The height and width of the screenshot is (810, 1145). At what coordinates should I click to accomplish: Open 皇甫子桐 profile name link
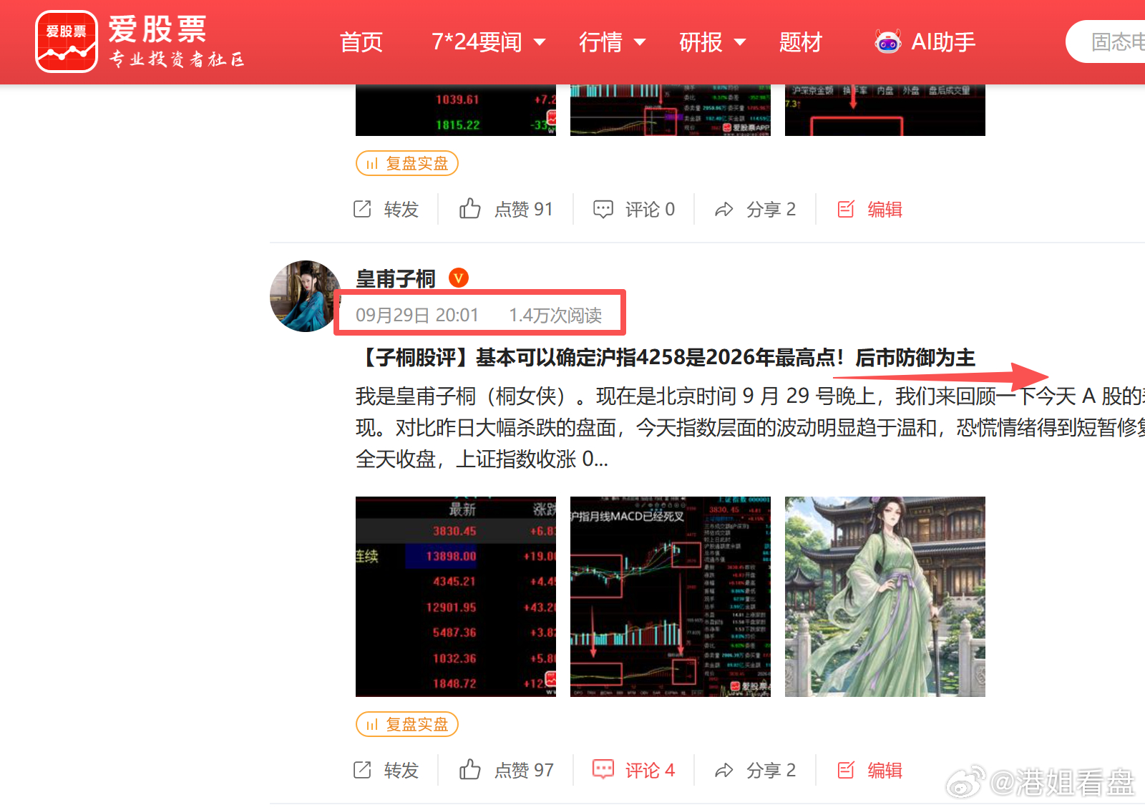coord(396,278)
